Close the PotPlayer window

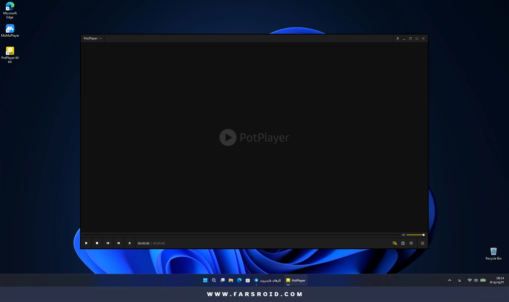point(423,39)
